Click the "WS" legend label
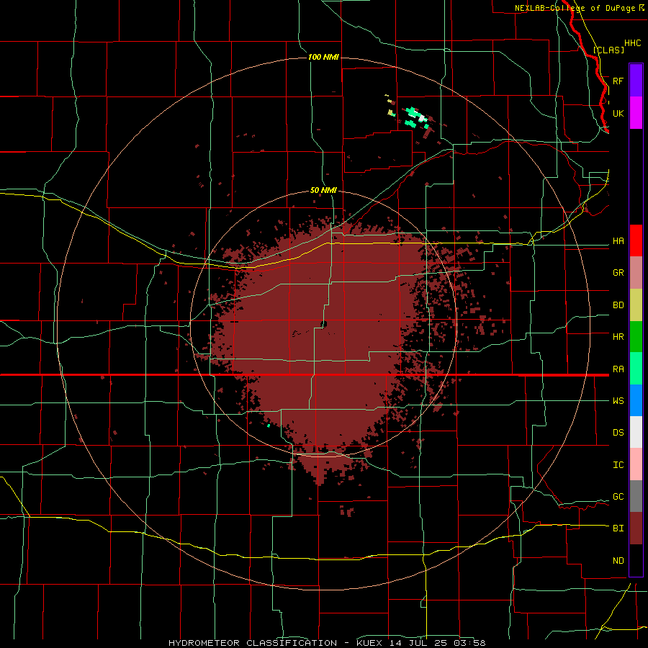Viewport: 648px width, 648px height. pyautogui.click(x=618, y=400)
